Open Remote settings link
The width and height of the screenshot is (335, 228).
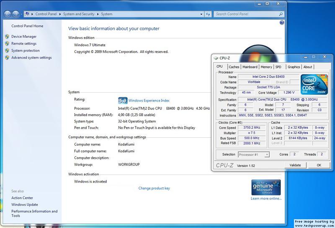(x=24, y=43)
